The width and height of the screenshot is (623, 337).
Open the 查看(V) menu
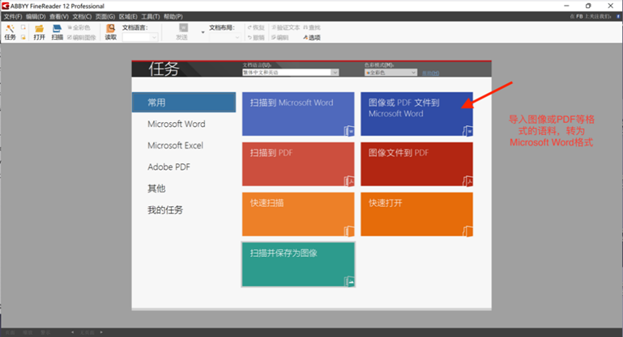coord(59,17)
